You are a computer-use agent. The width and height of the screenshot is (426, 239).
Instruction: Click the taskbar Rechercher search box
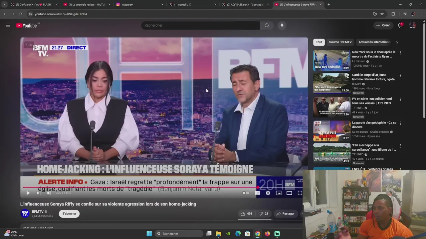click(179, 234)
